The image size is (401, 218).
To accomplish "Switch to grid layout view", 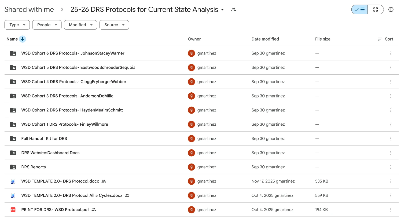I will [376, 10].
